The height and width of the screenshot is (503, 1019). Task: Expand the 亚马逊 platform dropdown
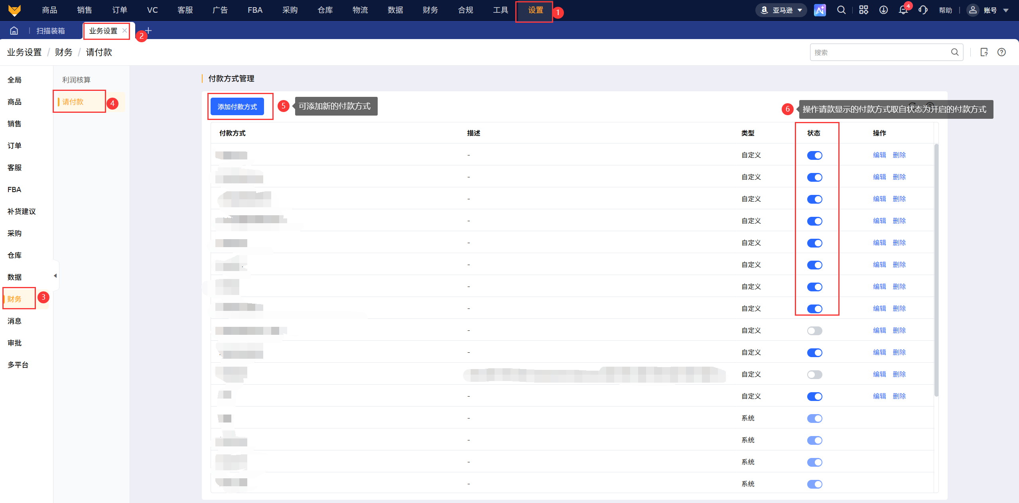pos(781,10)
